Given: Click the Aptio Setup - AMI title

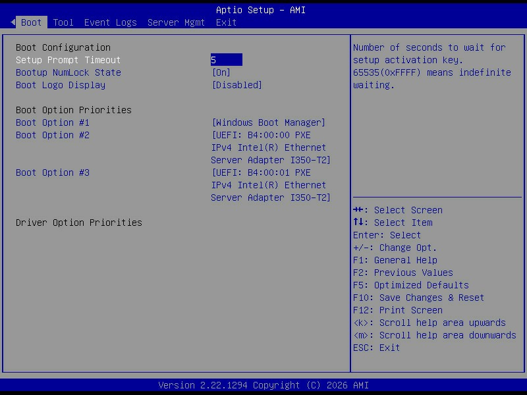Looking at the screenshot, I should [261, 10].
